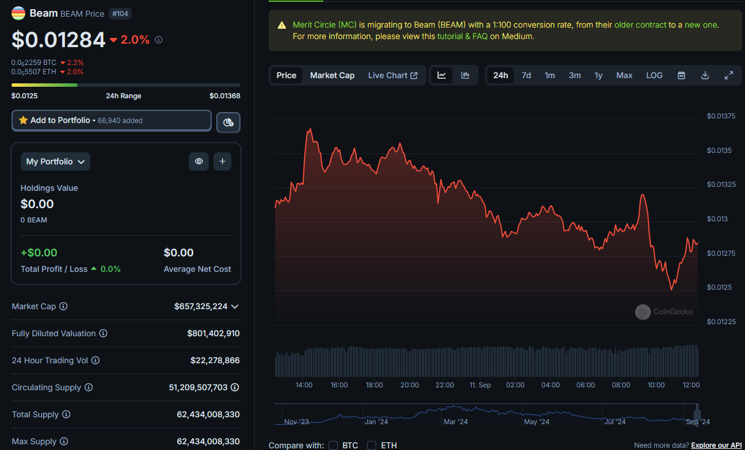Click the warning triangle icon in notice

click(x=282, y=25)
